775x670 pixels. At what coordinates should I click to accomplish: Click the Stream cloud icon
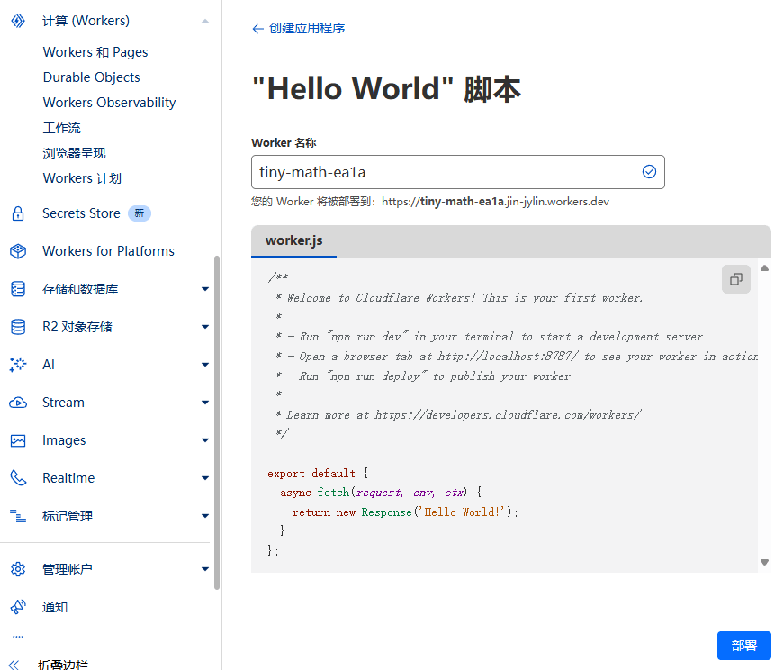pos(18,403)
